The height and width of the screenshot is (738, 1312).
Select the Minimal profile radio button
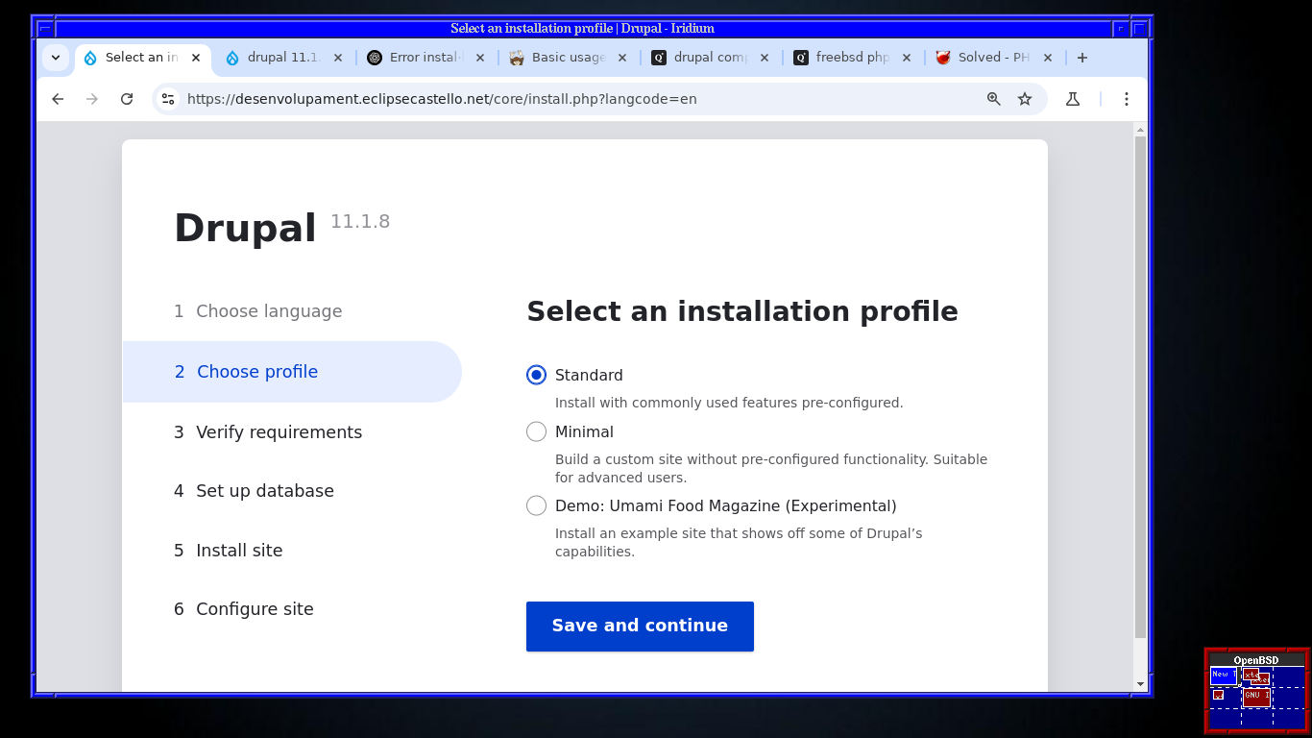tap(537, 431)
